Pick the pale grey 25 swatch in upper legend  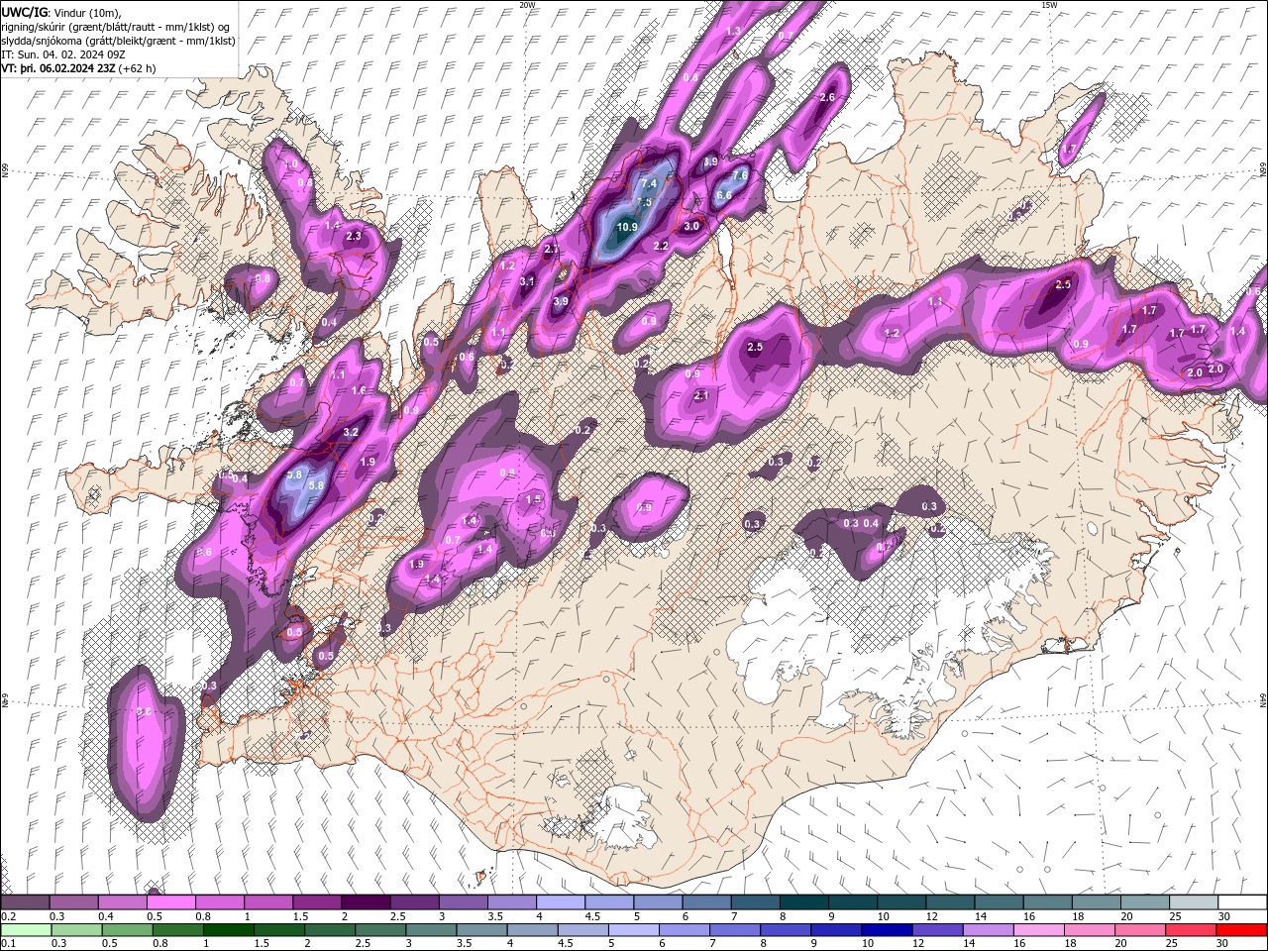(1194, 902)
